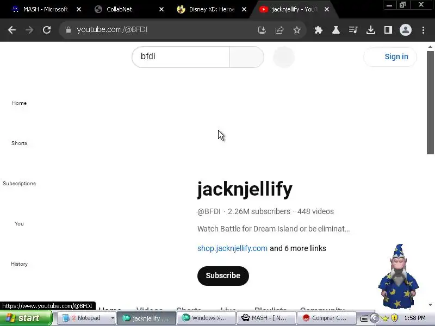Viewport: 435px width, 326px height.
Task: Click the 2.26M subscribers text
Action: click(259, 211)
